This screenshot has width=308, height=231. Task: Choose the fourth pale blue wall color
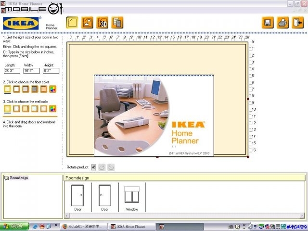click(35, 108)
